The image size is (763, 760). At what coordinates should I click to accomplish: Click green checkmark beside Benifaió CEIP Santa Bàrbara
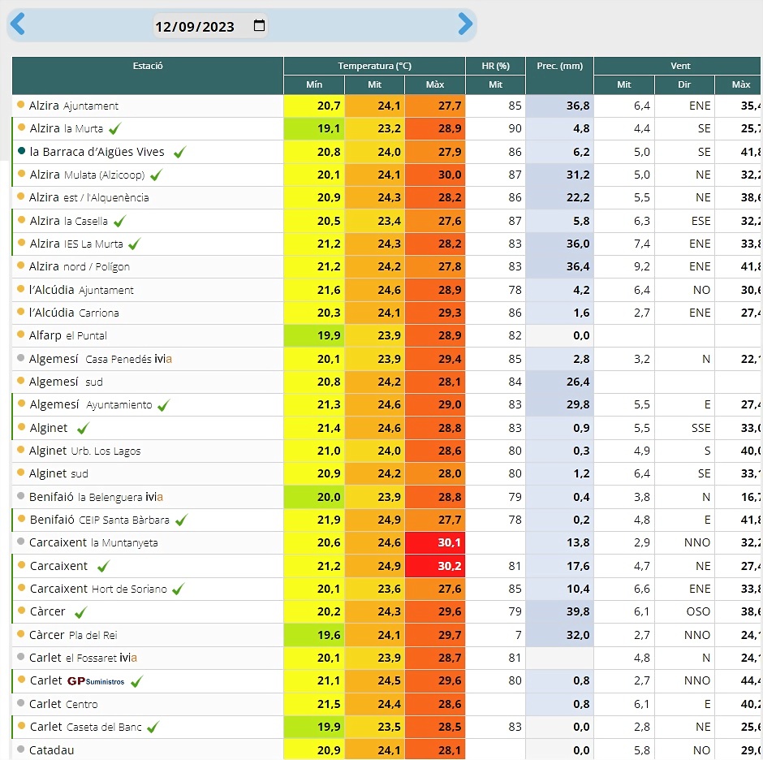pos(181,520)
